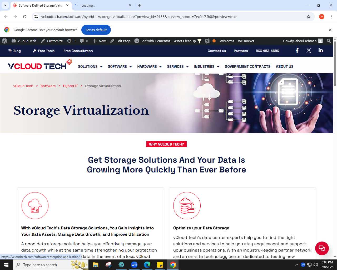Open the Free Consultation link

point(78,51)
